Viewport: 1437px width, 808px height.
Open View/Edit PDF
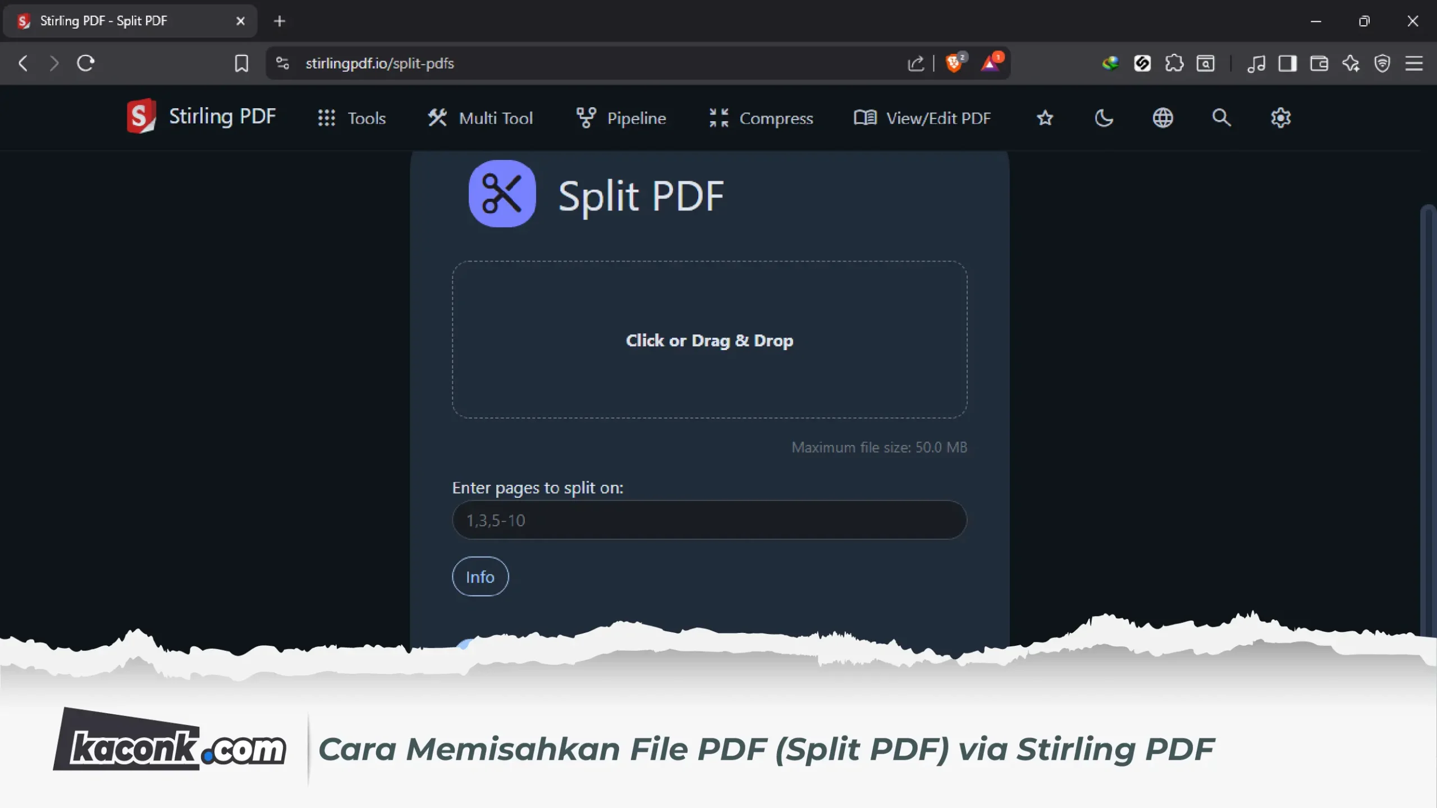[x=922, y=118]
